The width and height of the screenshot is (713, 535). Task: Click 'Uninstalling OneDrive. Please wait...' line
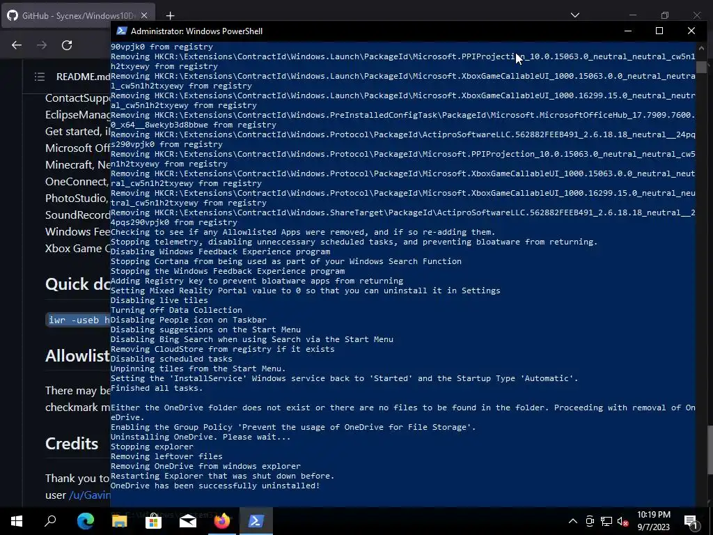pyautogui.click(x=201, y=437)
